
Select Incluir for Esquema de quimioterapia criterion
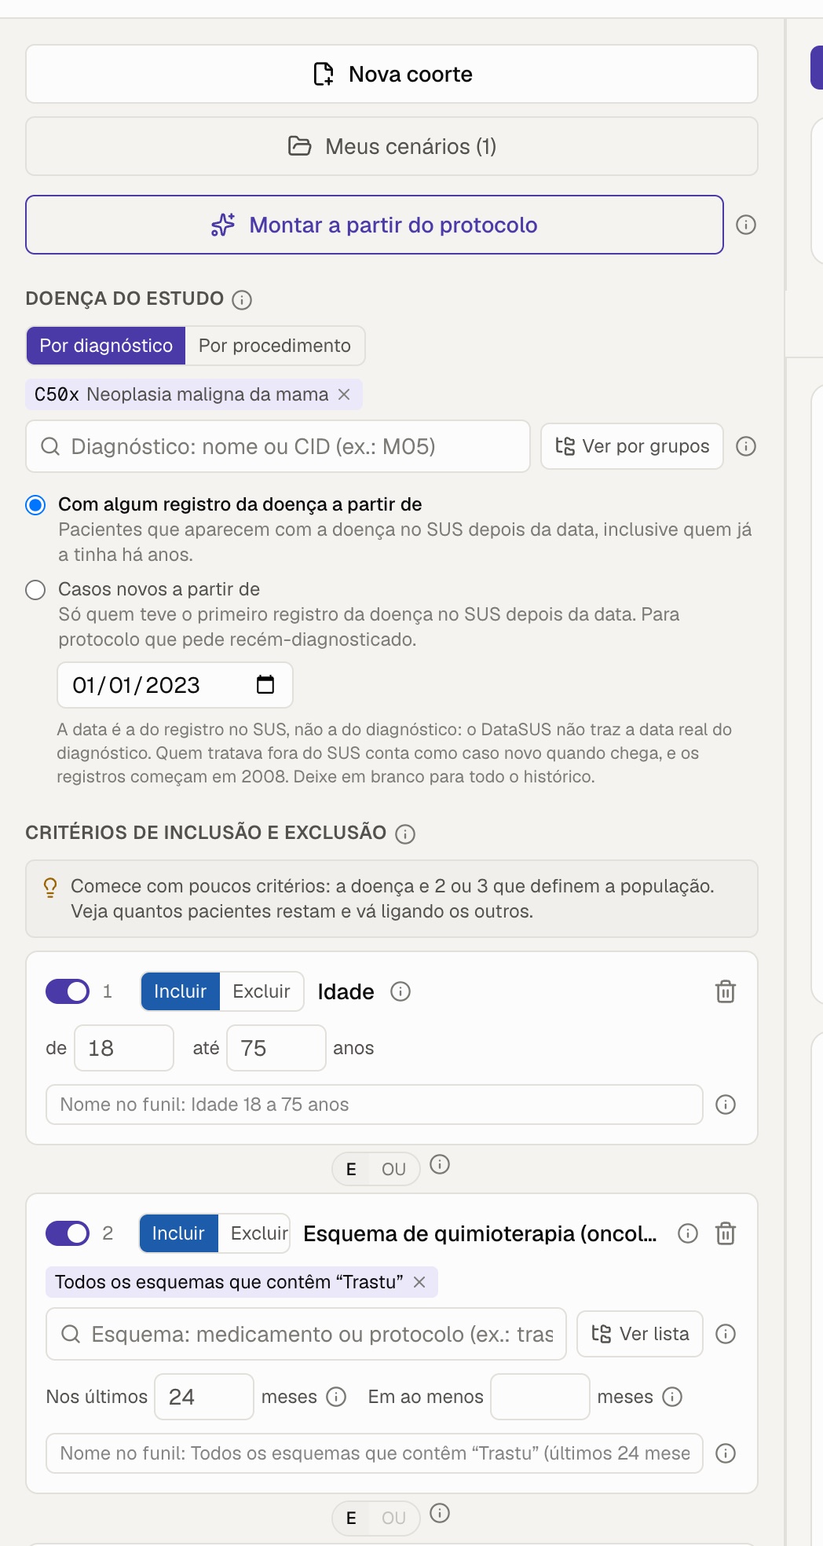click(178, 1233)
